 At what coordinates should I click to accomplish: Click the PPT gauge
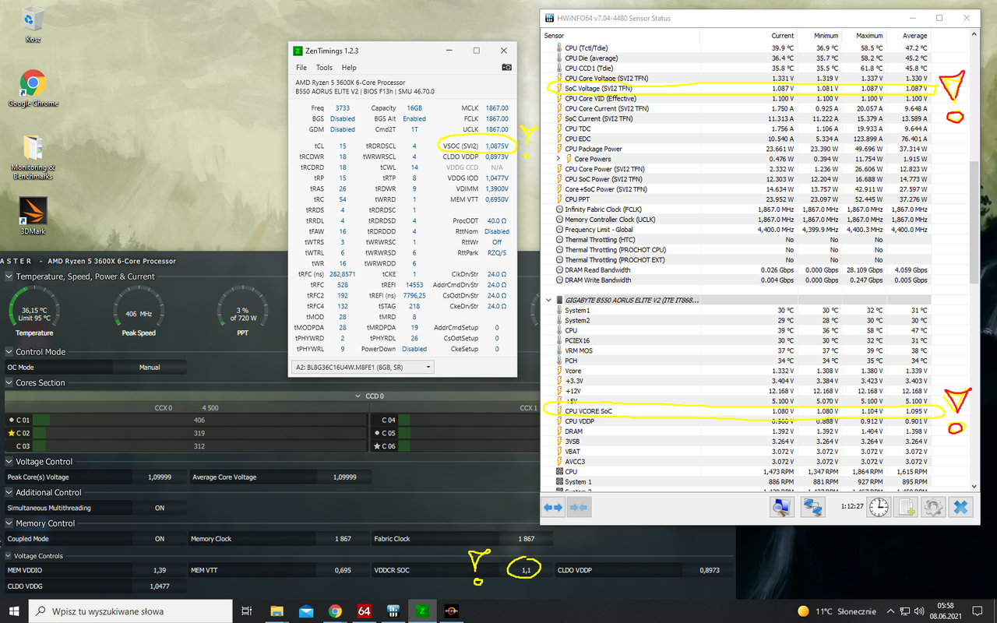pos(242,311)
